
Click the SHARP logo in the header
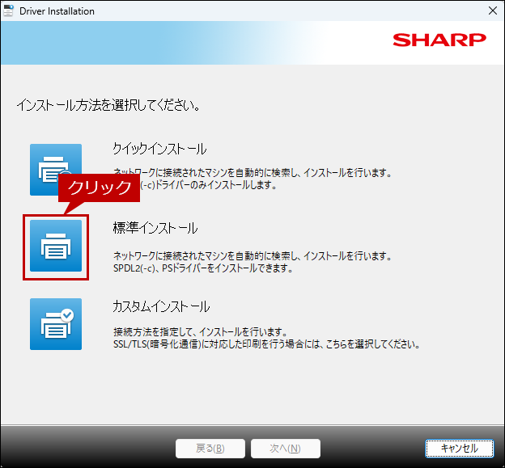[x=439, y=40]
